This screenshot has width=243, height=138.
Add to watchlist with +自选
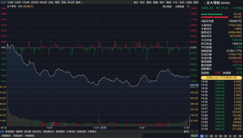(189, 2)
